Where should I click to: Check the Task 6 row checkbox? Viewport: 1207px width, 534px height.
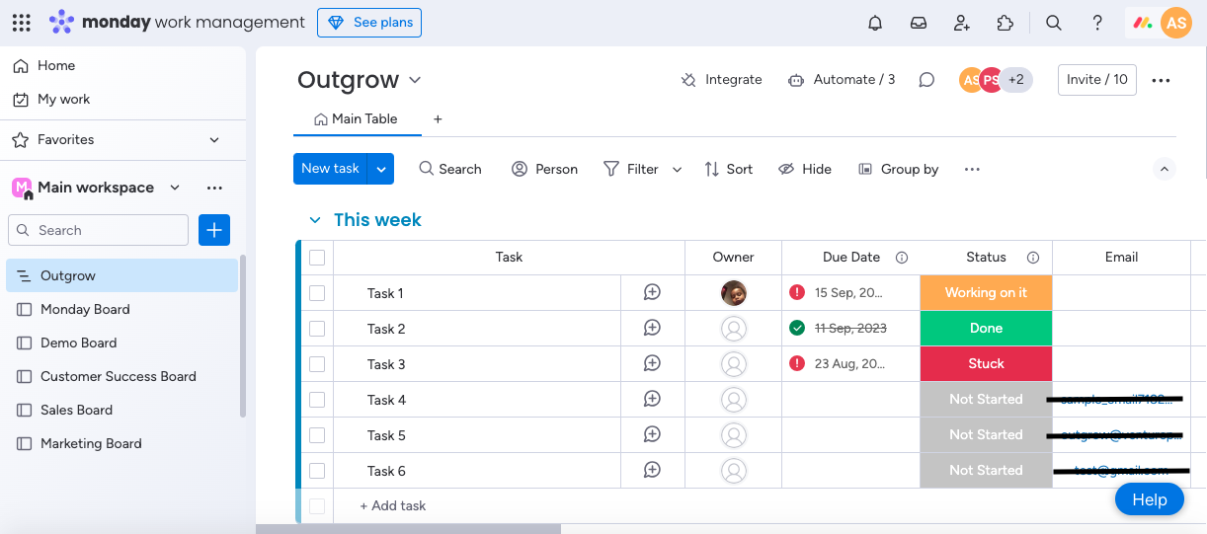pyautogui.click(x=317, y=471)
